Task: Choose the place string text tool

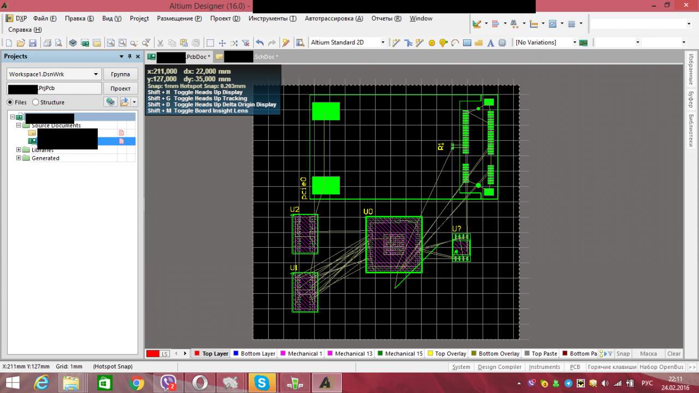Action: (490, 43)
